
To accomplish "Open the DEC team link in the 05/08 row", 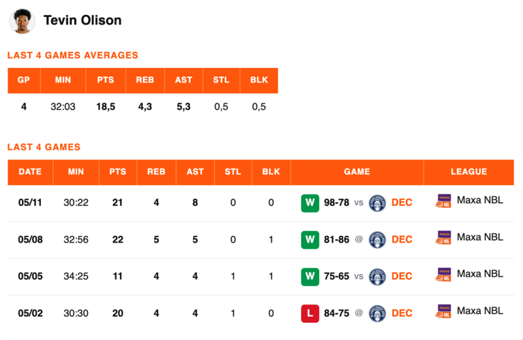I will tap(402, 239).
